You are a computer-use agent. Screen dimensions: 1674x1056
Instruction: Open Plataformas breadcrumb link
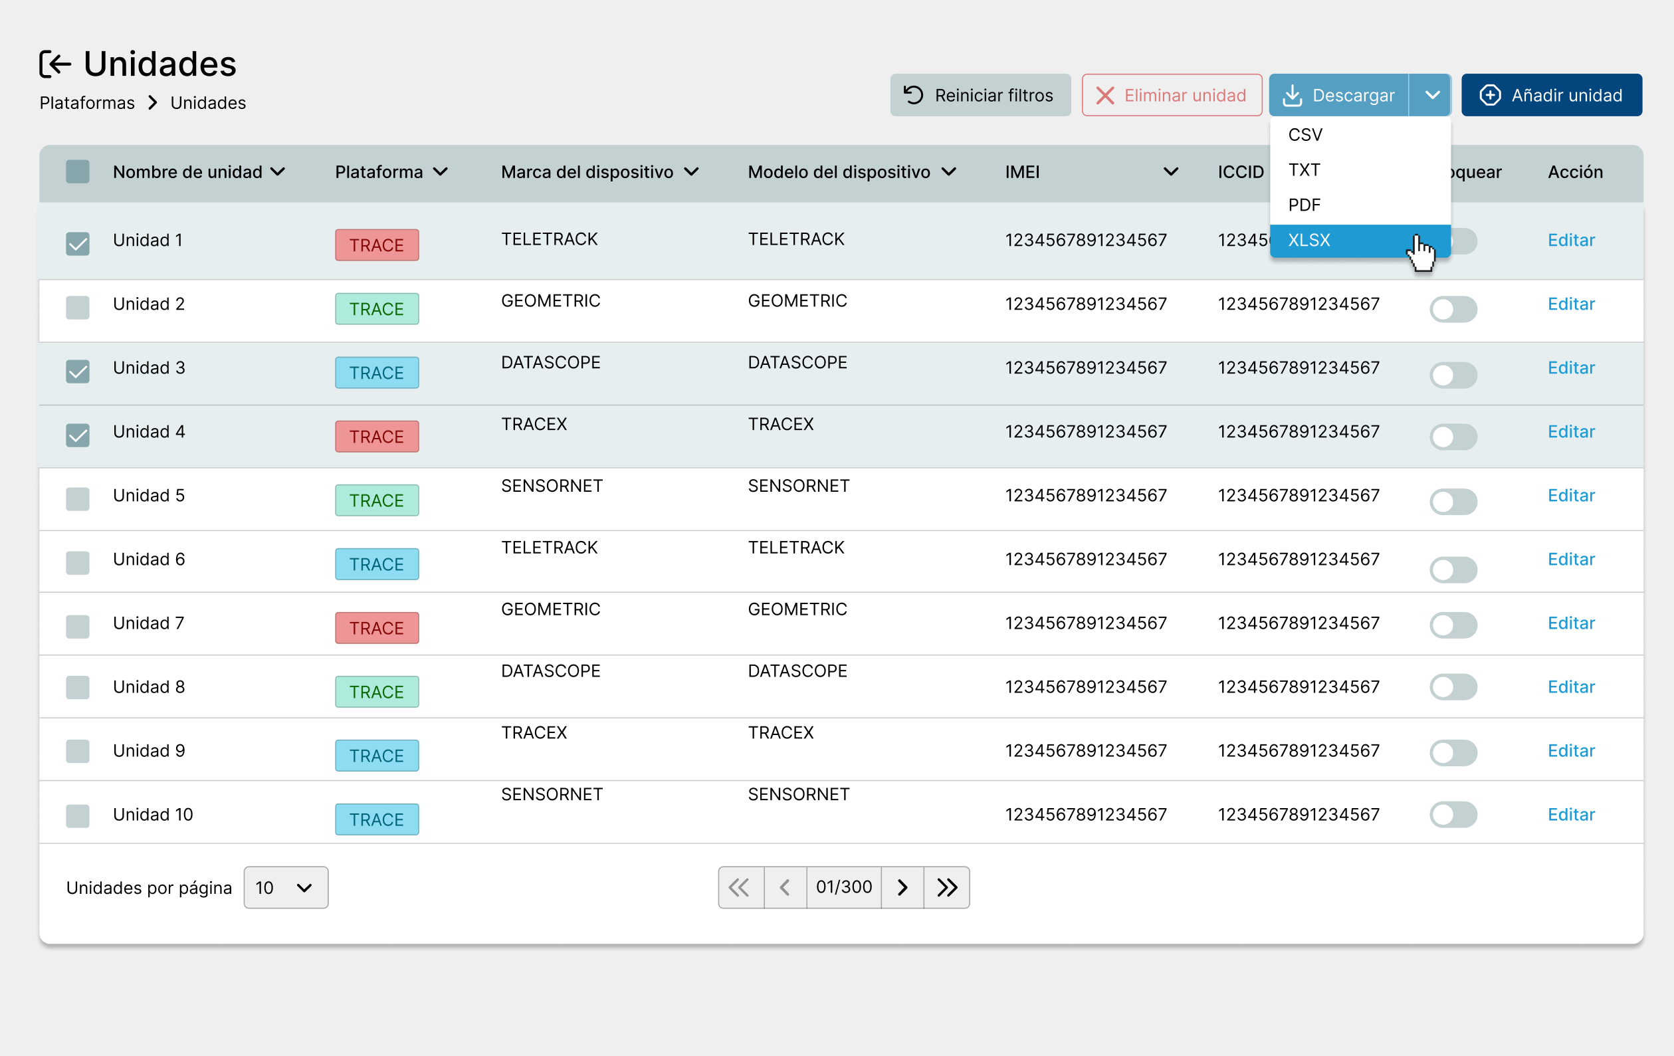pos(87,103)
